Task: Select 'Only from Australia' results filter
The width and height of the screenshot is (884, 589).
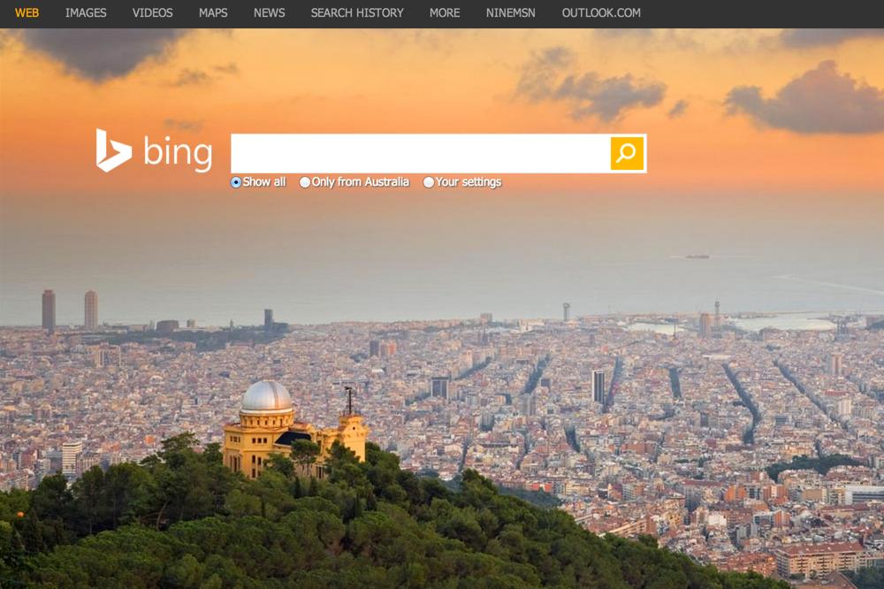Action: pos(305,182)
